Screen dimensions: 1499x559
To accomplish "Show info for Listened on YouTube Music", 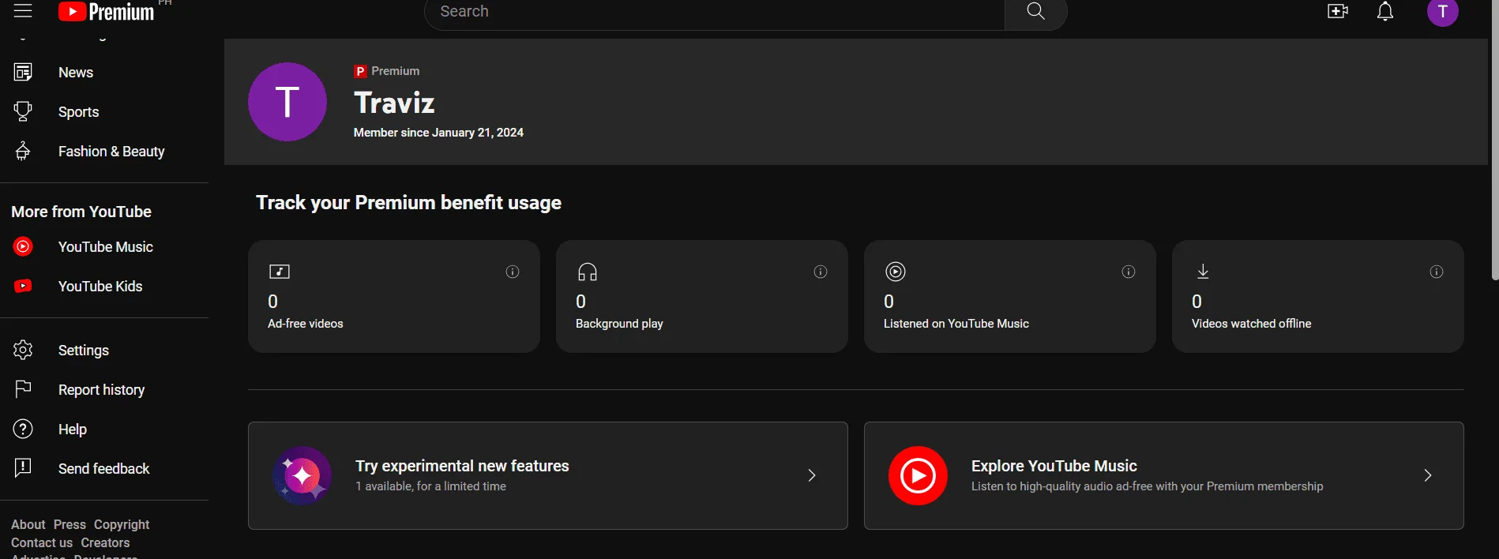I will [x=1129, y=272].
